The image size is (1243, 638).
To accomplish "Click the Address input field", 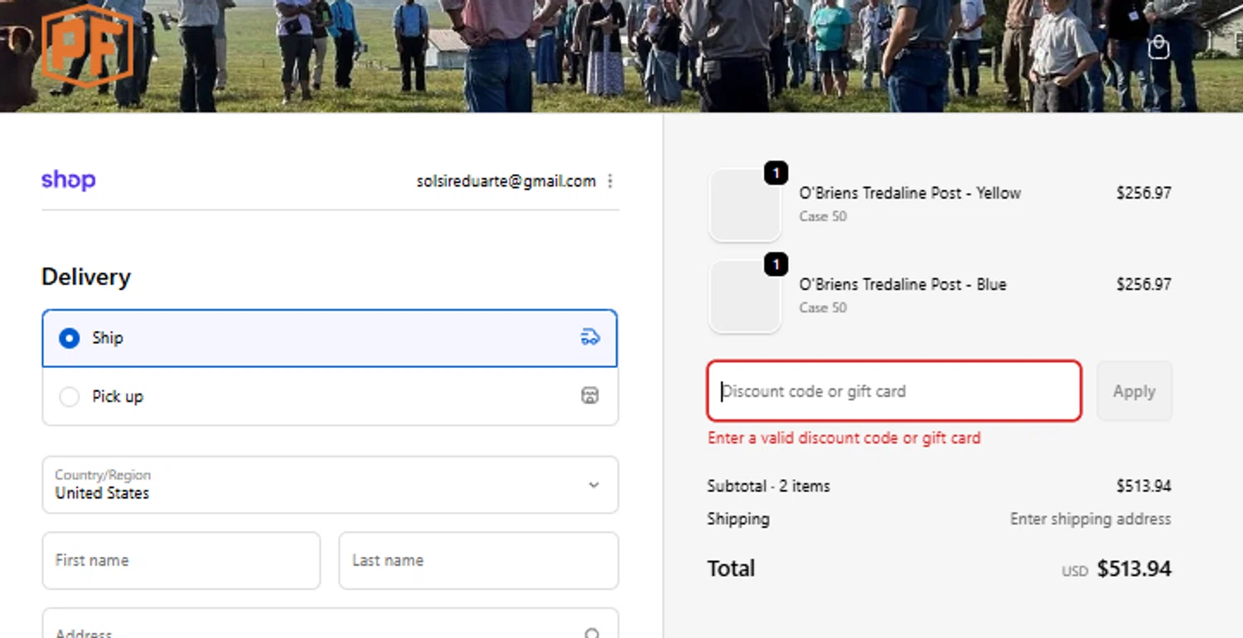I will (330, 624).
